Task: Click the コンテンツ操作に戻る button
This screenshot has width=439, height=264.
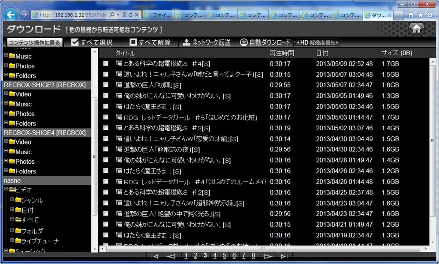Action: click(x=34, y=42)
